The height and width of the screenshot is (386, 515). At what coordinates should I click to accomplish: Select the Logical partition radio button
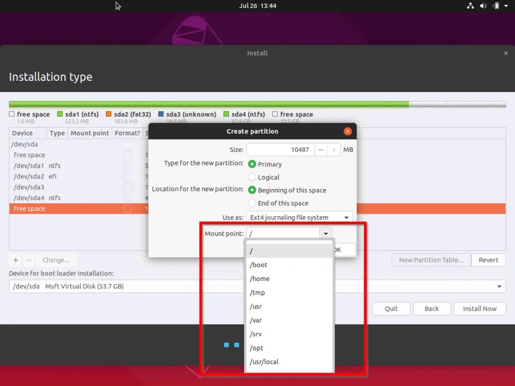251,177
